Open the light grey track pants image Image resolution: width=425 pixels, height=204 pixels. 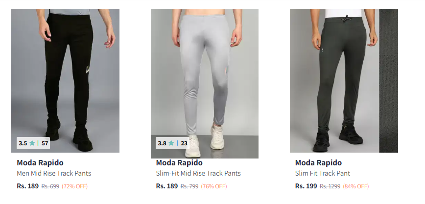(x=205, y=84)
